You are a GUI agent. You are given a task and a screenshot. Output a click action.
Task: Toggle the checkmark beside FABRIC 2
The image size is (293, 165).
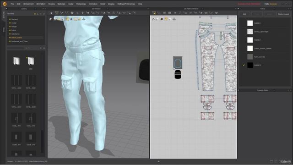coord(244,65)
